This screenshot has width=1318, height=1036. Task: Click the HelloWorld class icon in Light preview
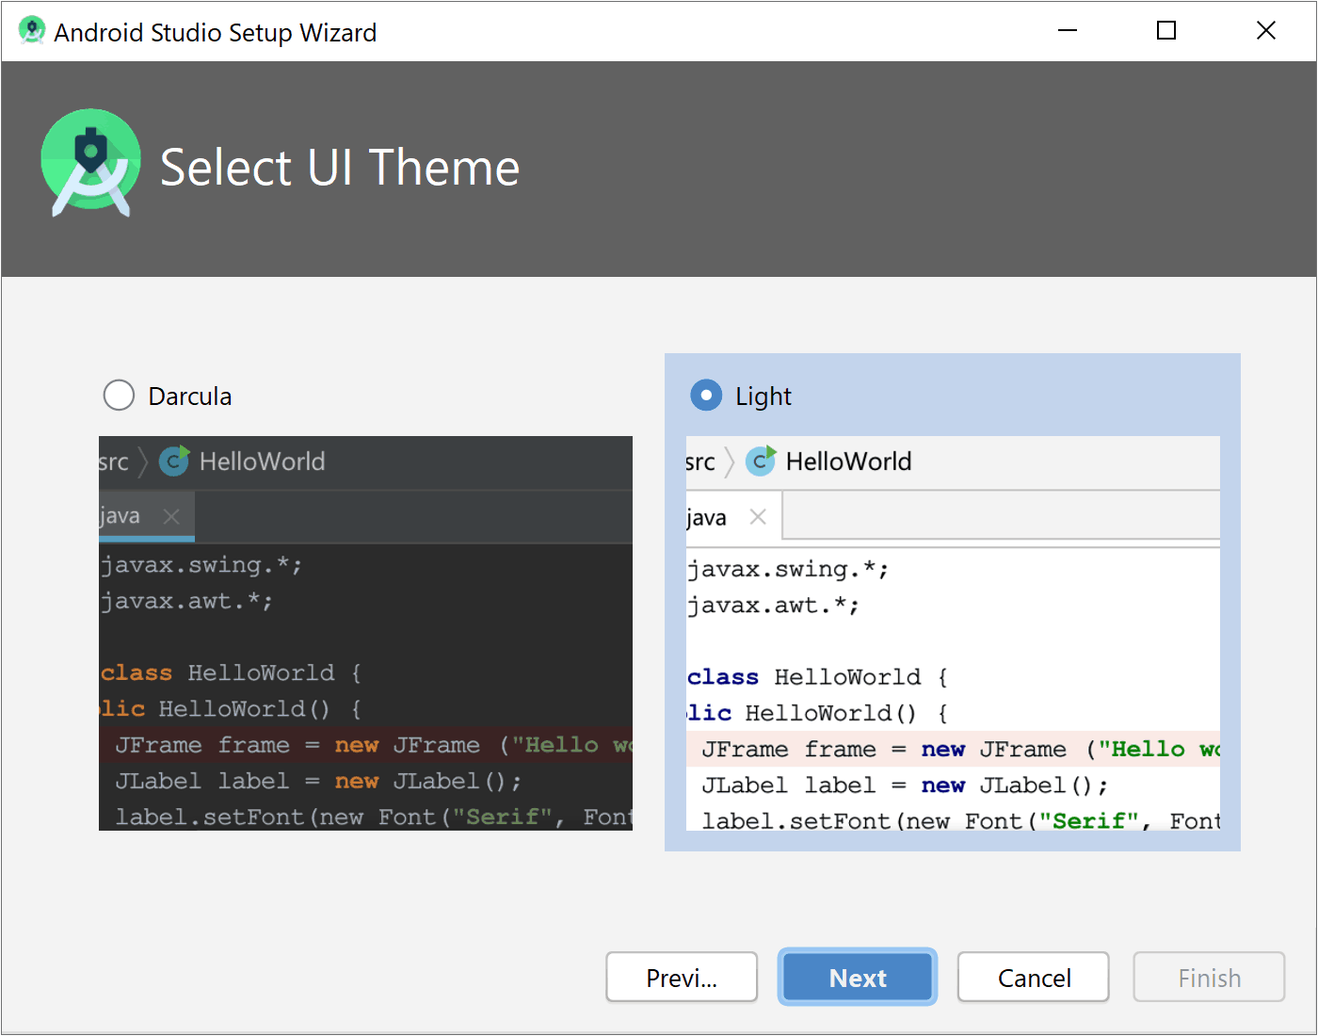[761, 461]
